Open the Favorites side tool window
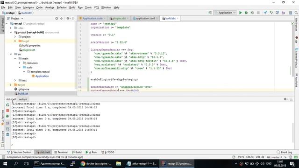Viewport: 299px width, 168px height. point(2,117)
